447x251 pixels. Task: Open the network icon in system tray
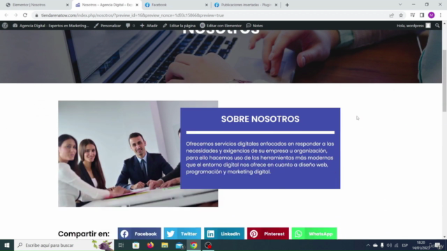pyautogui.click(x=396, y=245)
